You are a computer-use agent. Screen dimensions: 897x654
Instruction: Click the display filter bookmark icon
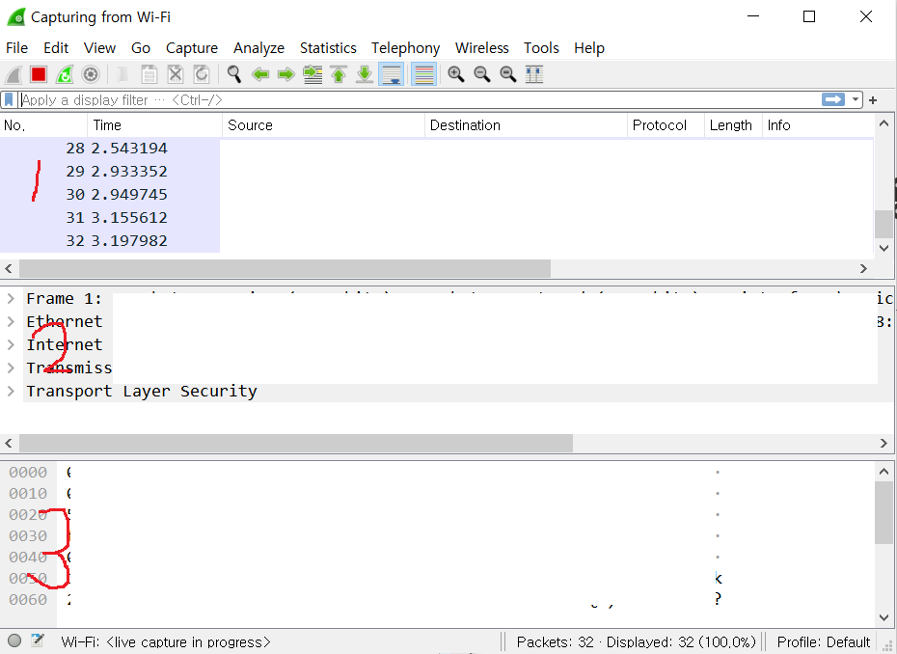click(x=9, y=100)
